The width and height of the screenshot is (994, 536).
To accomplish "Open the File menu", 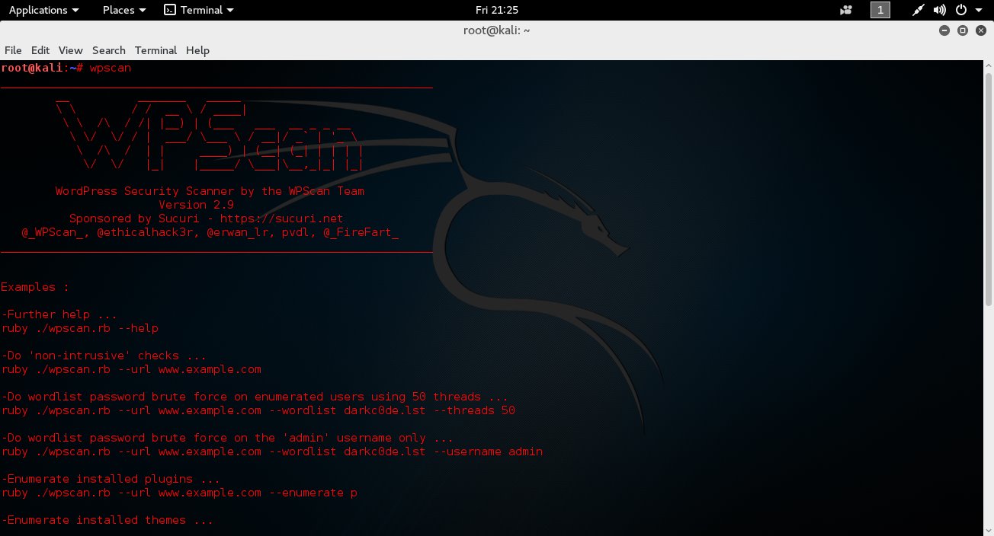I will click(13, 50).
